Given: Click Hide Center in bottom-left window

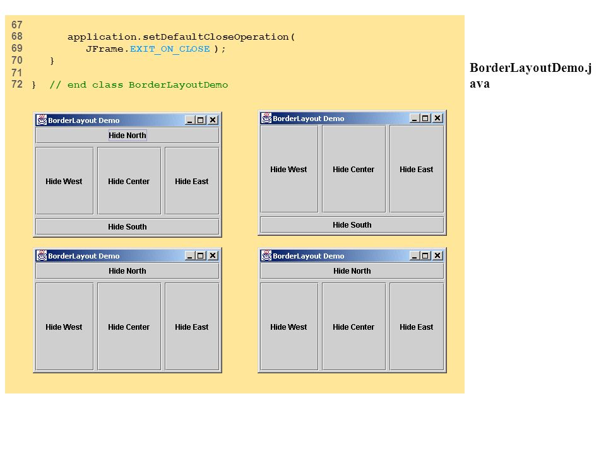Looking at the screenshot, I should [129, 327].
